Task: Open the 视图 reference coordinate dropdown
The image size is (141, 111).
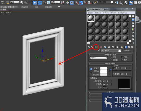Action: (x=55, y=2)
